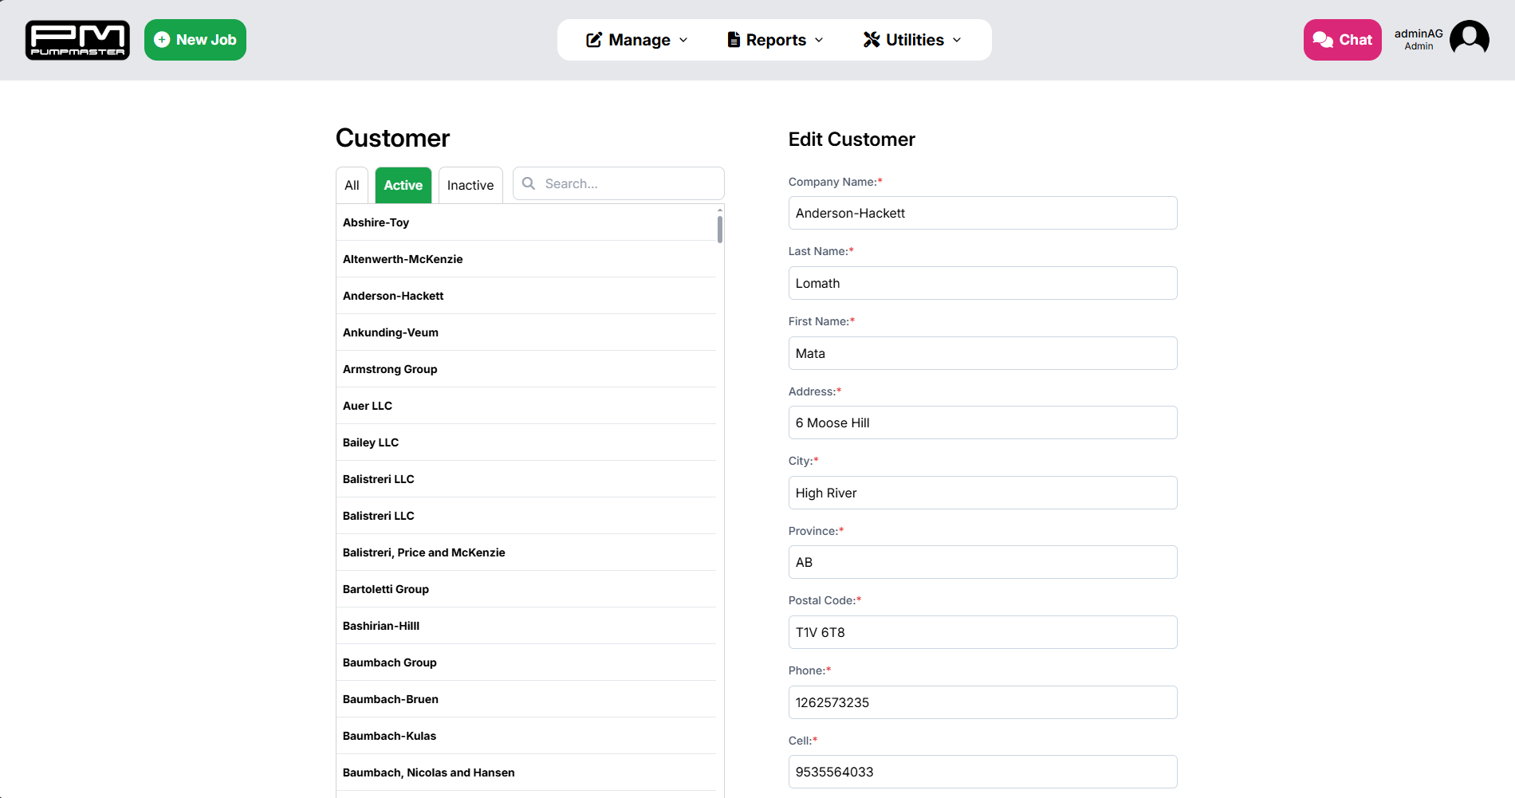This screenshot has height=798, width=1515.
Task: Switch to the Inactive customers tab
Action: (x=470, y=185)
